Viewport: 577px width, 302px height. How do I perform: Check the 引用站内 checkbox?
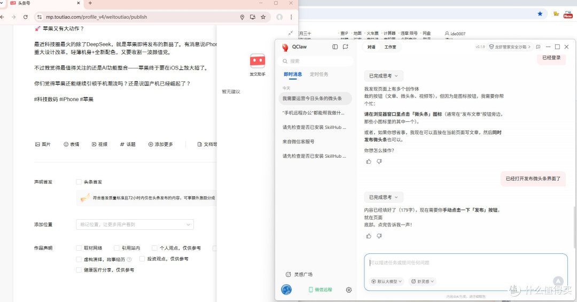pos(116,248)
